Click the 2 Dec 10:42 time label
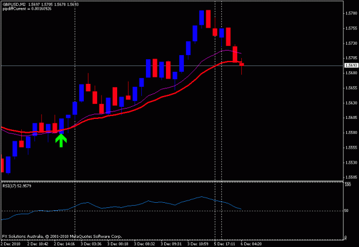Viewport: 359px width, 247px height. (38, 244)
